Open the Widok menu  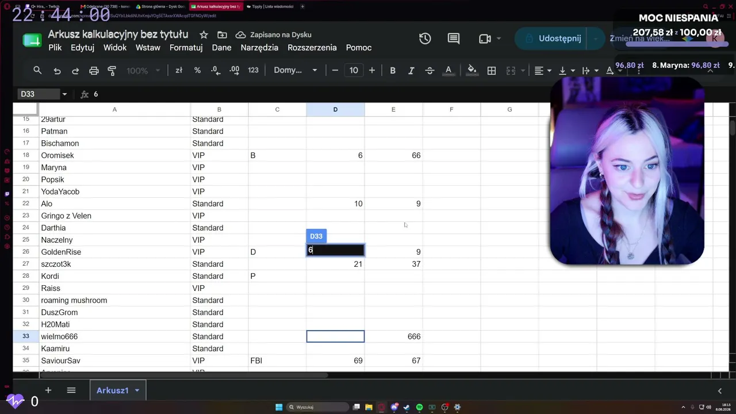coord(115,48)
